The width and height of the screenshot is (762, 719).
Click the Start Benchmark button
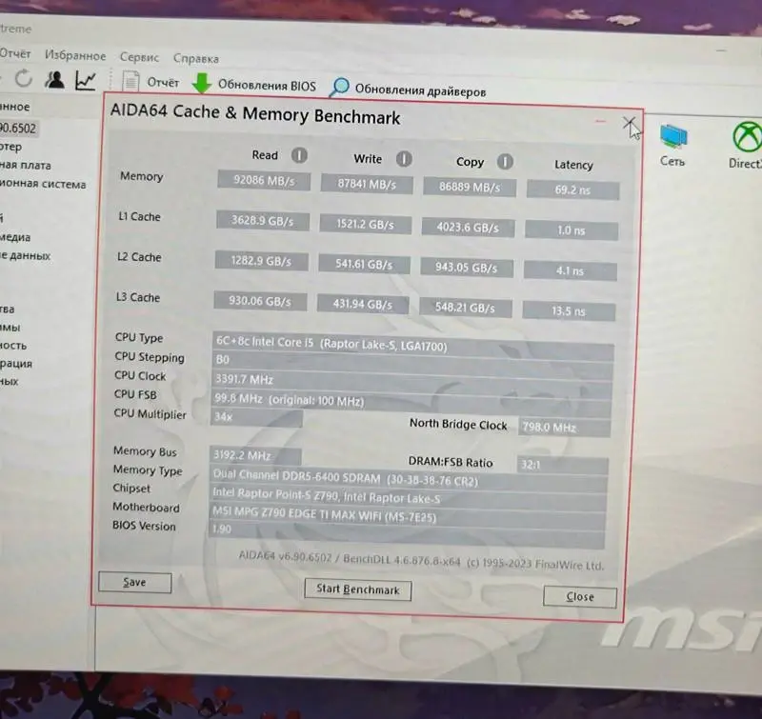(x=358, y=589)
